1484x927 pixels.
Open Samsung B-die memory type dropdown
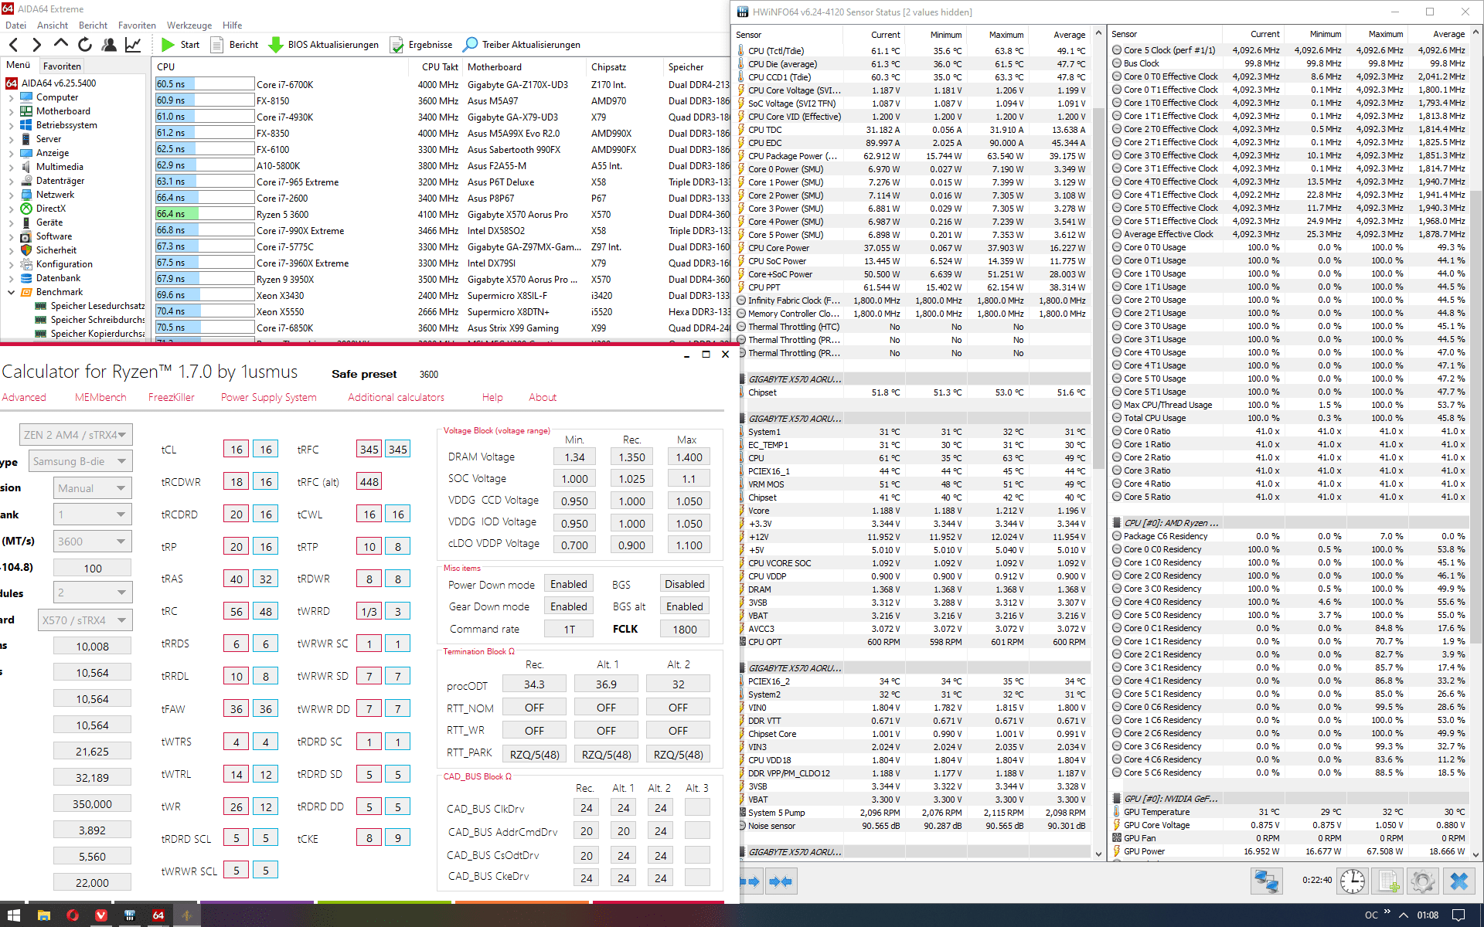[80, 461]
